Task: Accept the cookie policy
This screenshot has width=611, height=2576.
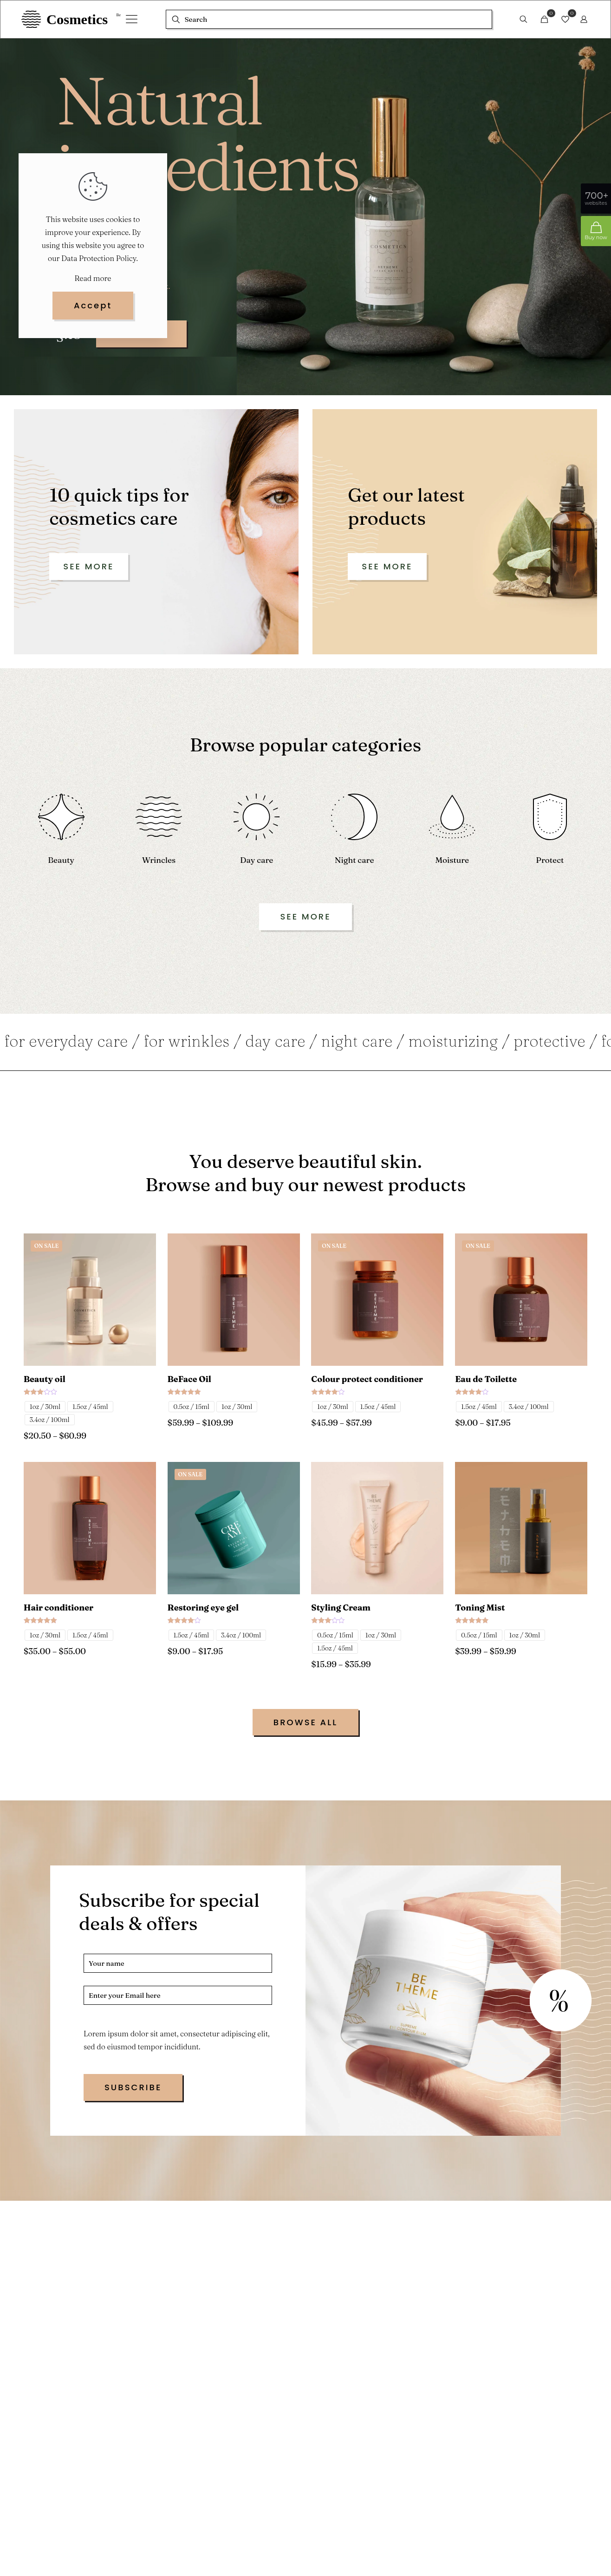Action: (x=92, y=305)
